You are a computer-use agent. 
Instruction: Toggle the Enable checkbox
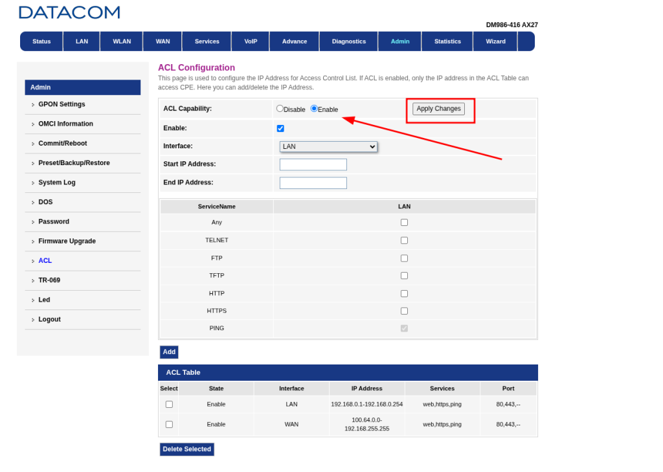[280, 129]
